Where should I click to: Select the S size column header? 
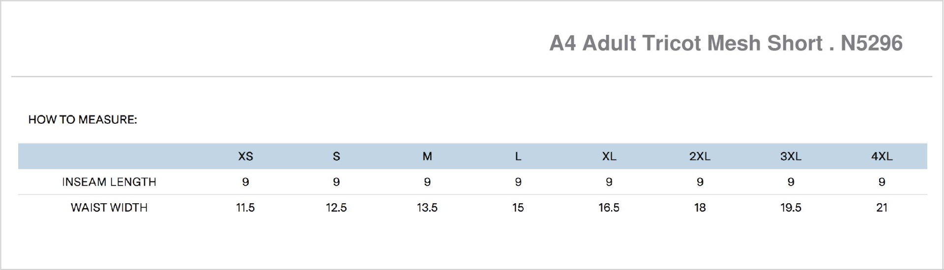coord(336,157)
